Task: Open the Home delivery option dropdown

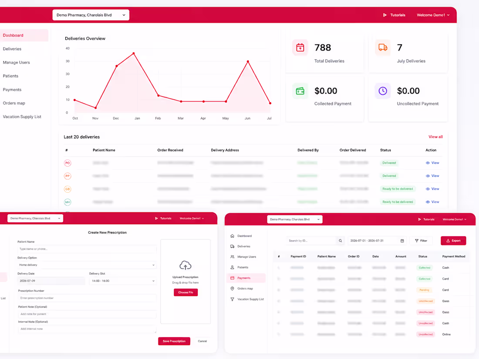Action: [87, 265]
